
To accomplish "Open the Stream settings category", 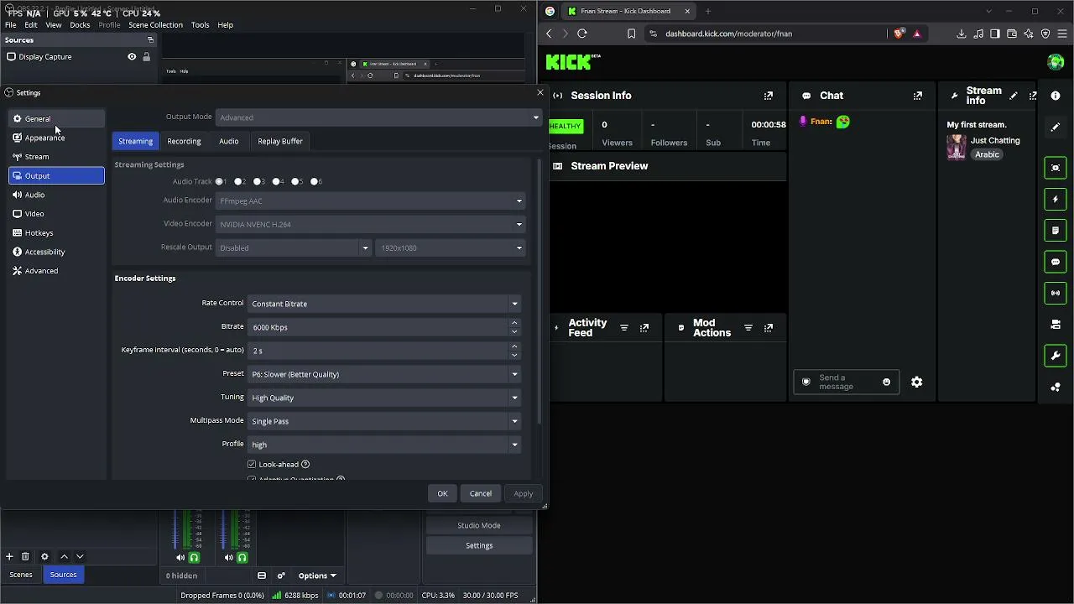I will [56, 157].
